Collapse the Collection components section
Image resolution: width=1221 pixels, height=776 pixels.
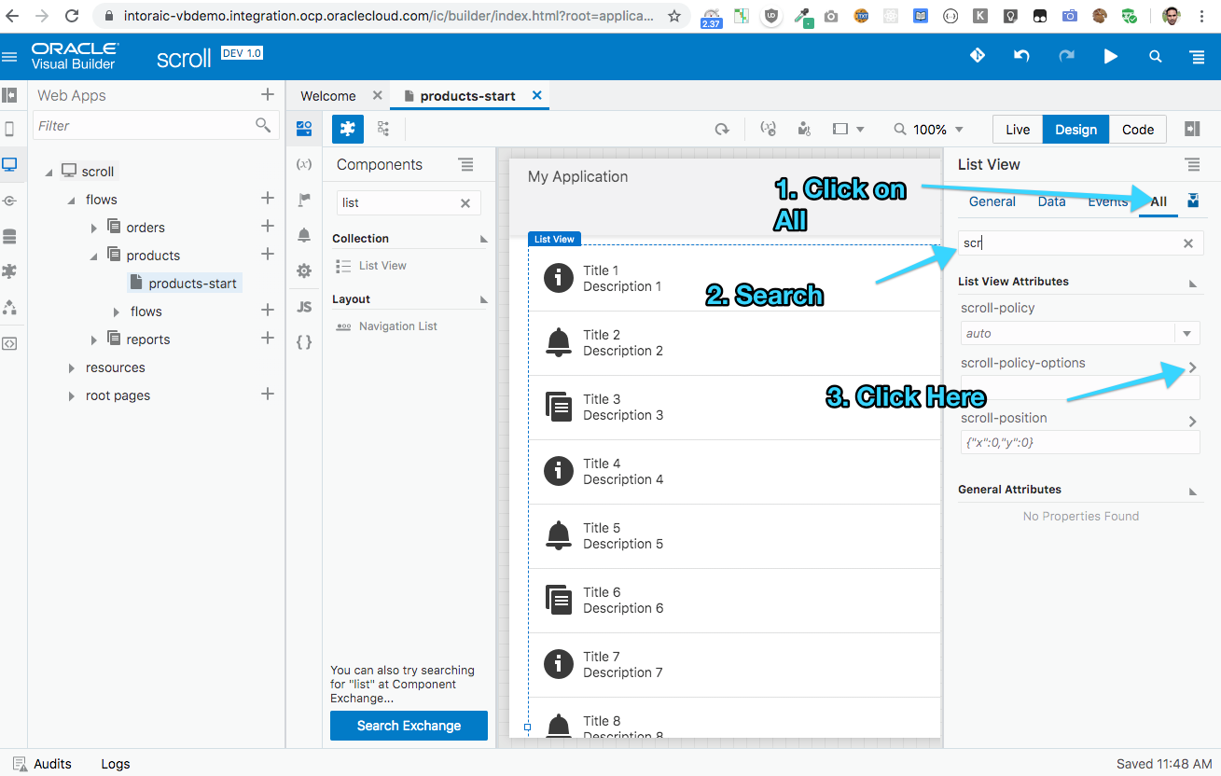tap(483, 239)
